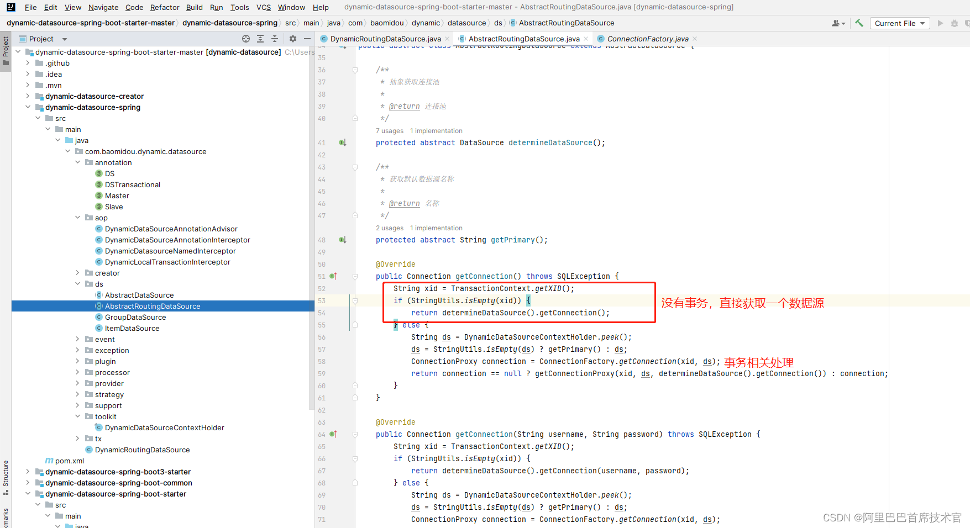Click the select opened file target icon

(x=246, y=39)
